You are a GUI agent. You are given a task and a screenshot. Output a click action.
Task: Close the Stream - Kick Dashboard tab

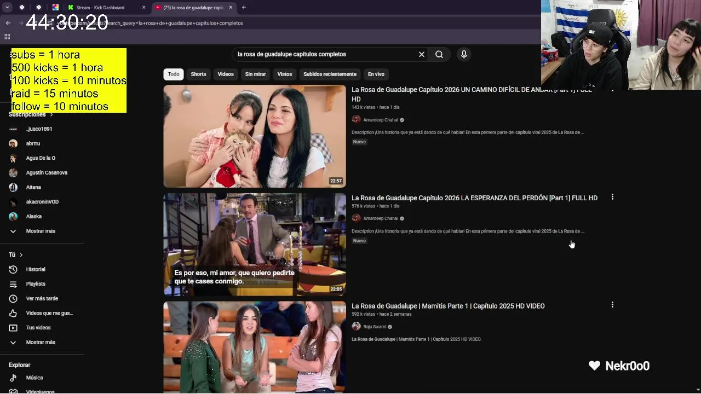144,8
